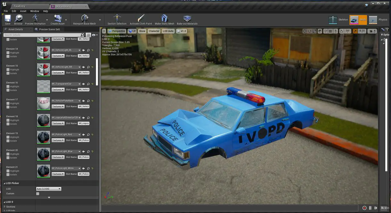The image size is (391, 213).
Task: Enable Highlight for Element 17
Action: (x=8, y=103)
